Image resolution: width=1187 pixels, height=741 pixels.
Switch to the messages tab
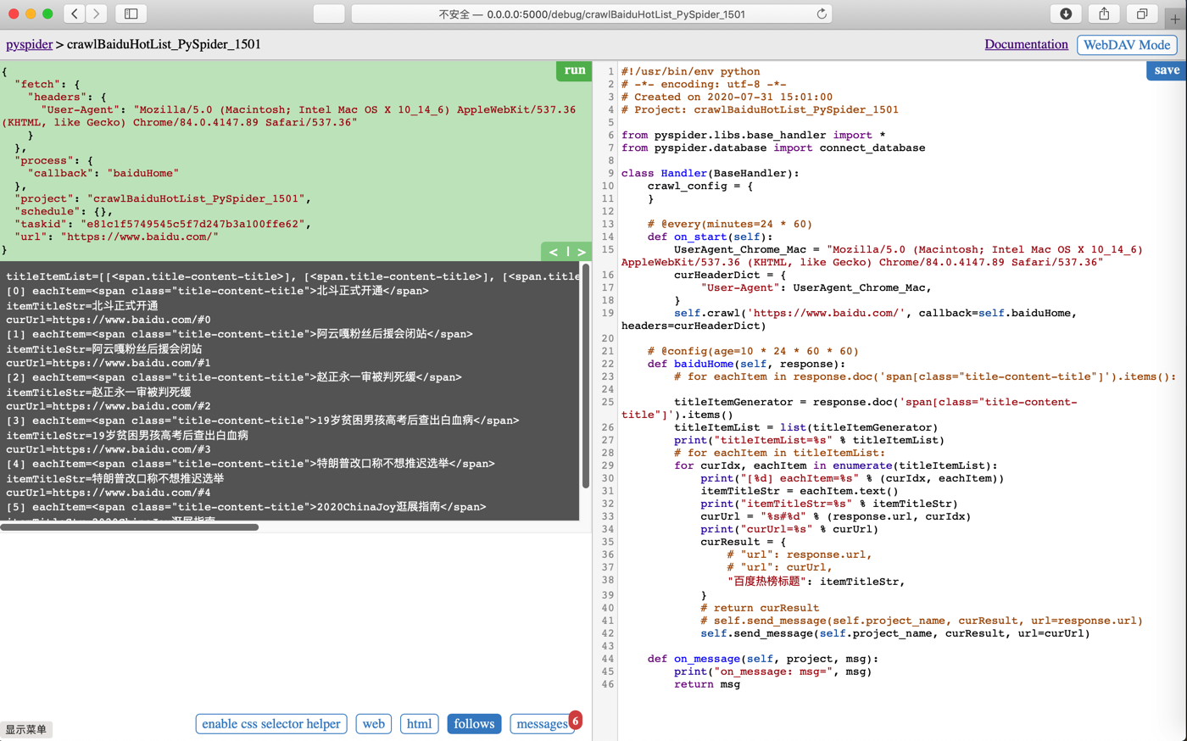(542, 724)
